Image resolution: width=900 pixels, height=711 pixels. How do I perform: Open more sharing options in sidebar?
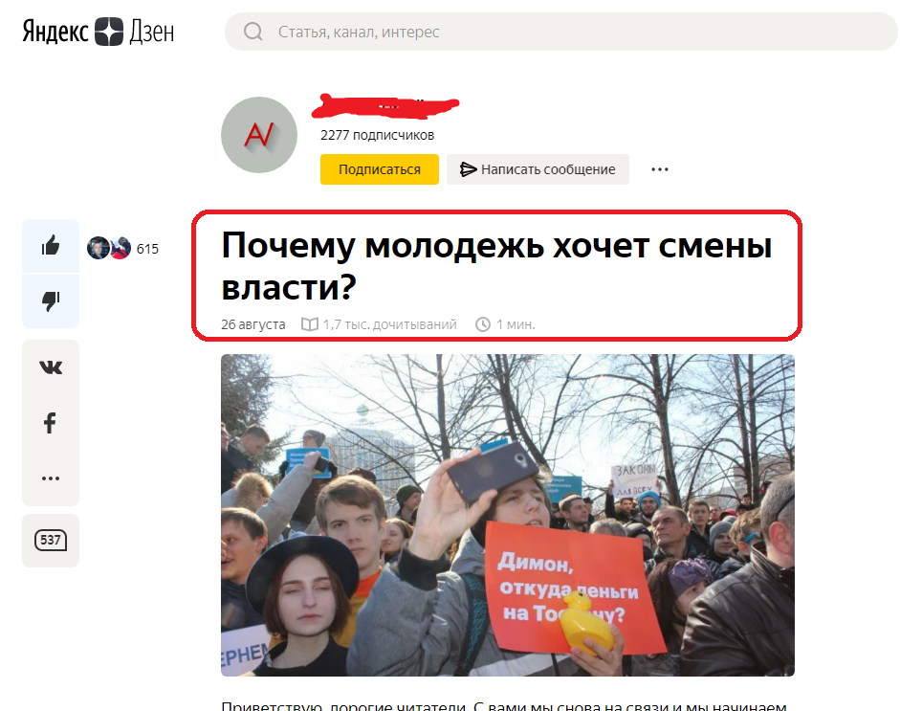pyautogui.click(x=51, y=478)
